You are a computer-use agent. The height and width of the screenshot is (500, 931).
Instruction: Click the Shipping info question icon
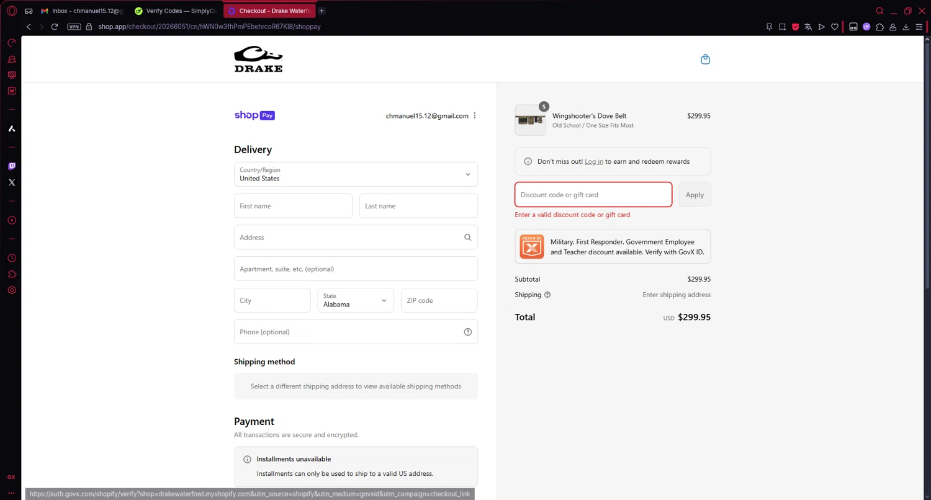547,295
